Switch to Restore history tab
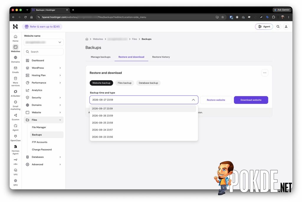 click(161, 57)
